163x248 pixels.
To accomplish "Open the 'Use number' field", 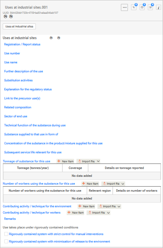I will tap(12, 53).
